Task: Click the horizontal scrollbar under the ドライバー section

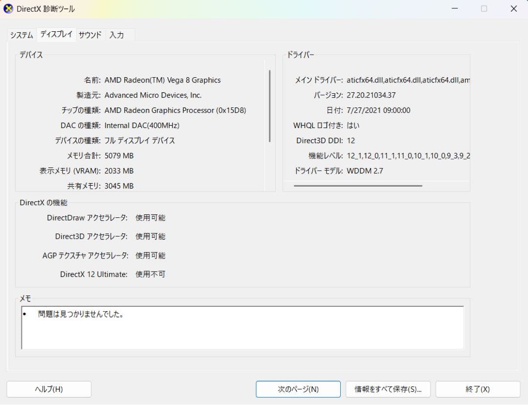Action: (358, 186)
